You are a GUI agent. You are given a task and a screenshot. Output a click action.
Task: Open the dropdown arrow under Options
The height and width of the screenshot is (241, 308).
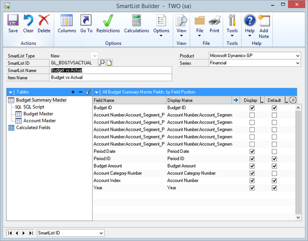click(161, 36)
